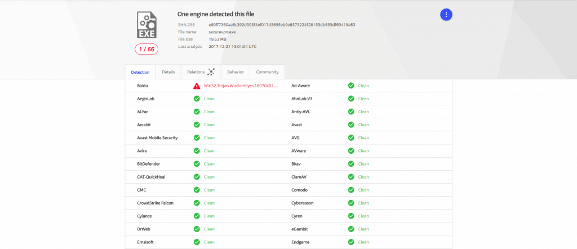Click the green check icon for Endgame
577x249 pixels.
tap(351, 242)
